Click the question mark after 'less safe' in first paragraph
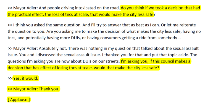221x105 pixels. [154, 15]
